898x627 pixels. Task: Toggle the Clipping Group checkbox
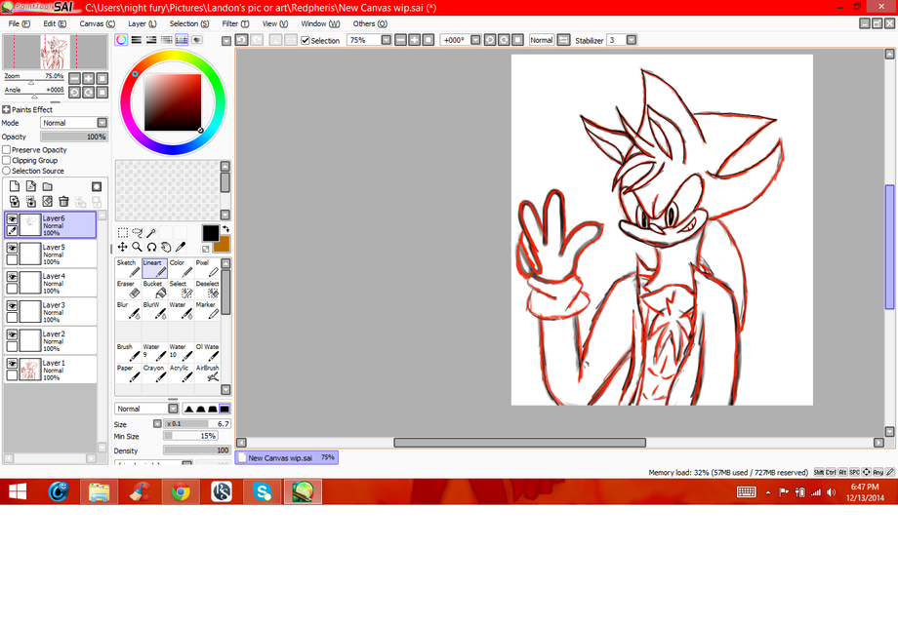point(7,161)
